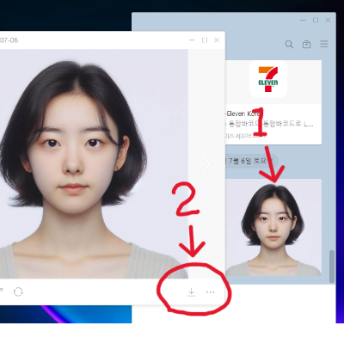Minimize the chat window

click(304, 20)
